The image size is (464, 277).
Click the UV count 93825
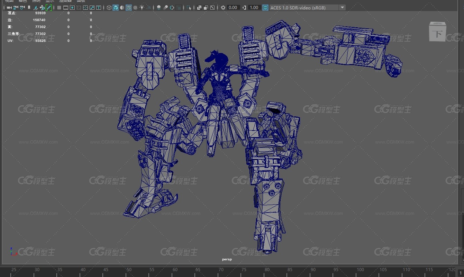click(x=40, y=41)
